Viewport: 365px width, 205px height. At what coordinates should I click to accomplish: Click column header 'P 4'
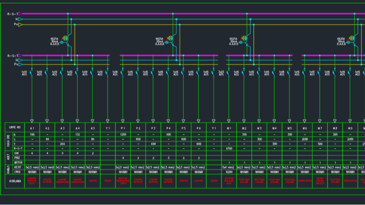pos(168,128)
